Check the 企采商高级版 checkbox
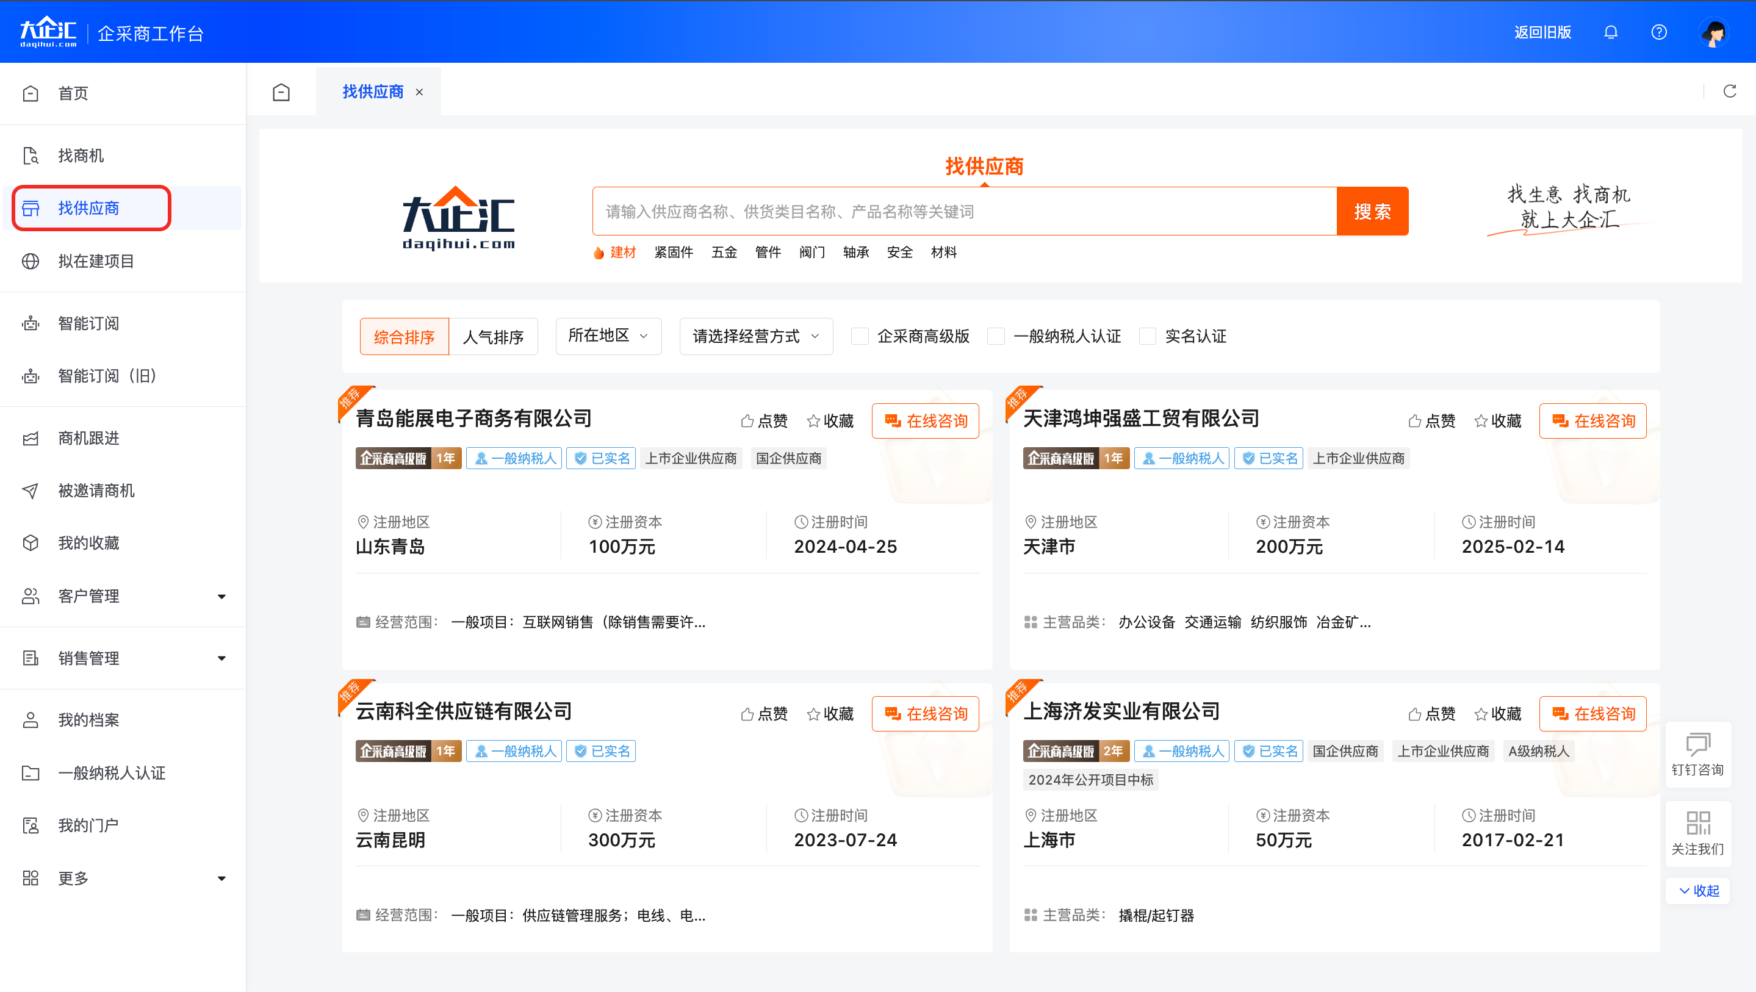1756x992 pixels. [x=860, y=336]
